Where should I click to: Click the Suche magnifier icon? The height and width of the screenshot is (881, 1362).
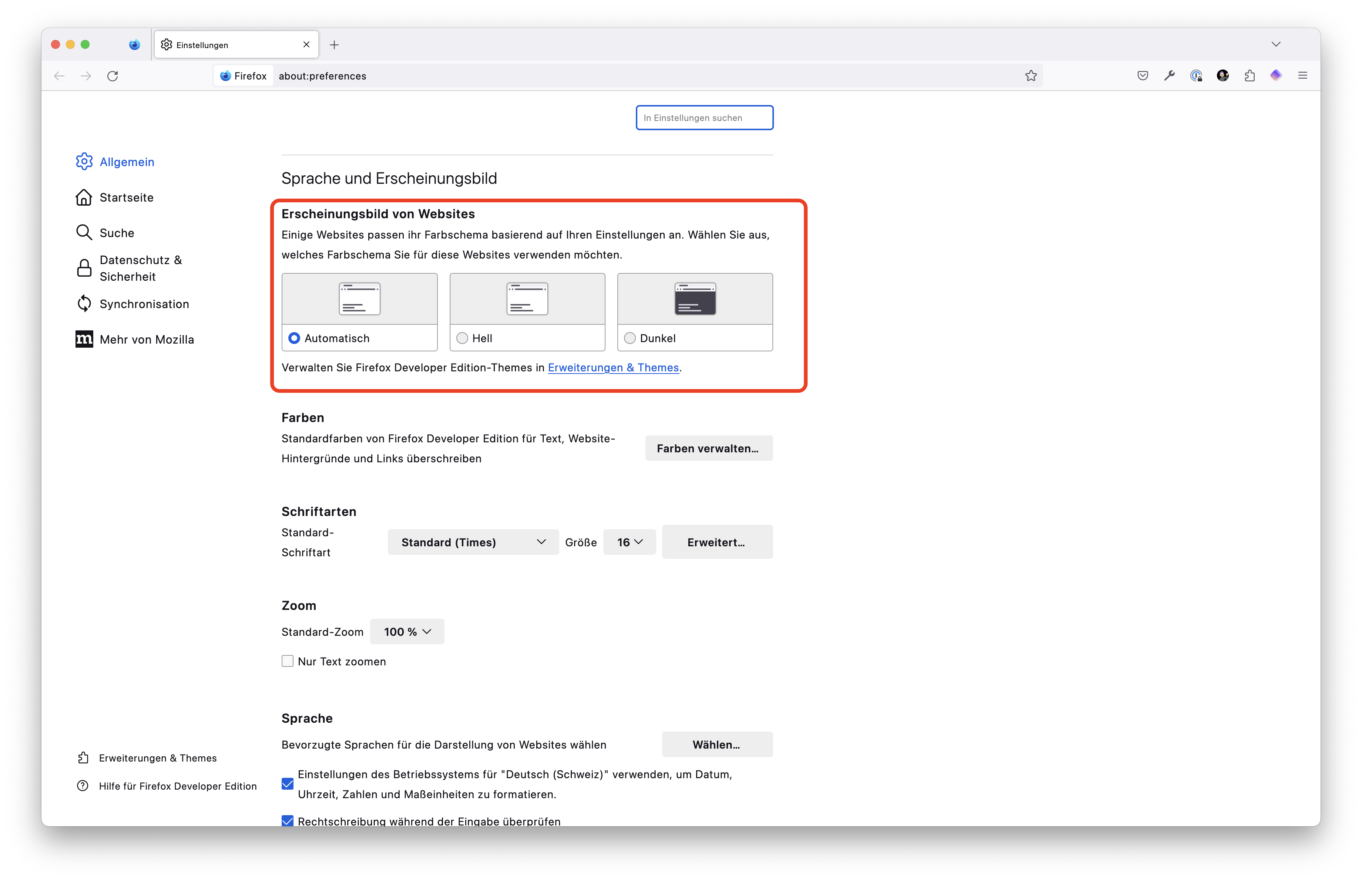pyautogui.click(x=83, y=233)
